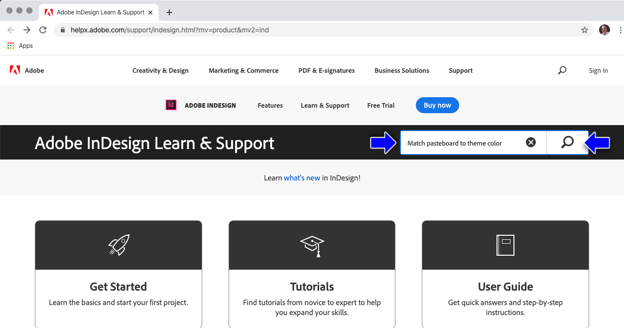
Task: Reload the page
Action: coord(43,30)
